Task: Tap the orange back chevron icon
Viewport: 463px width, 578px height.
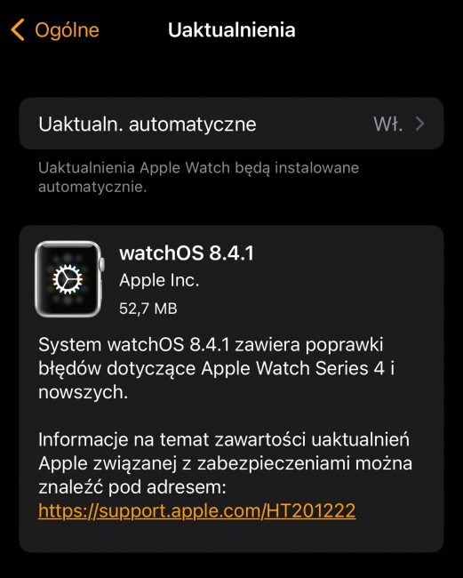Action: click(18, 29)
